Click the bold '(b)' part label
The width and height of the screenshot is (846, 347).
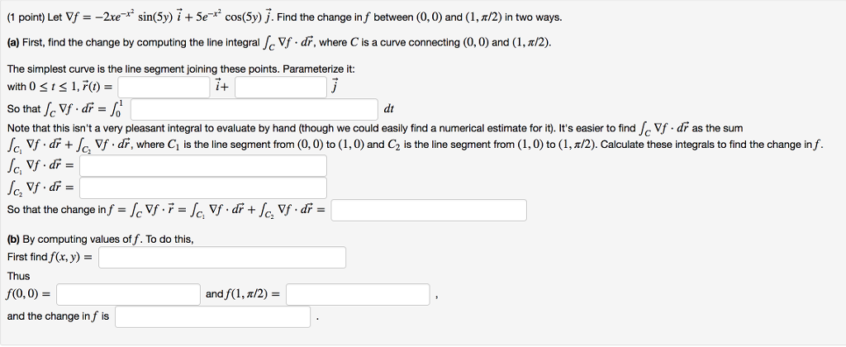tap(14, 240)
